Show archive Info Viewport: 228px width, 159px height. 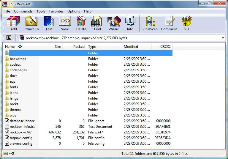130,23
